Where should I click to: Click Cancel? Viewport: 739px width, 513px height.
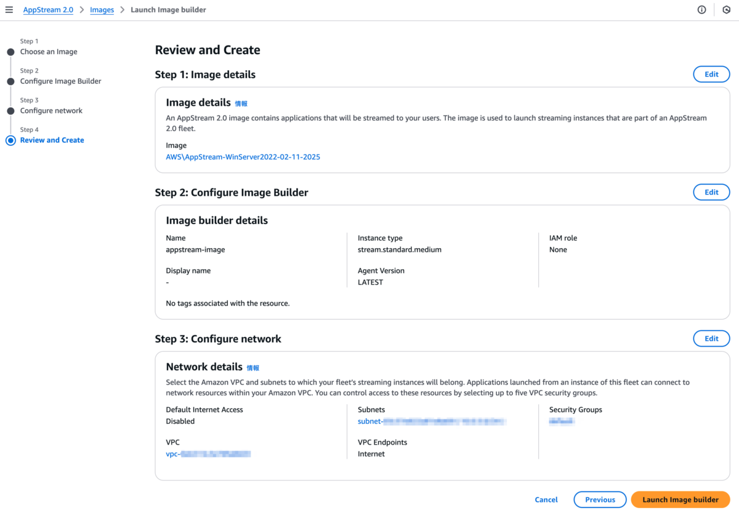tap(546, 499)
